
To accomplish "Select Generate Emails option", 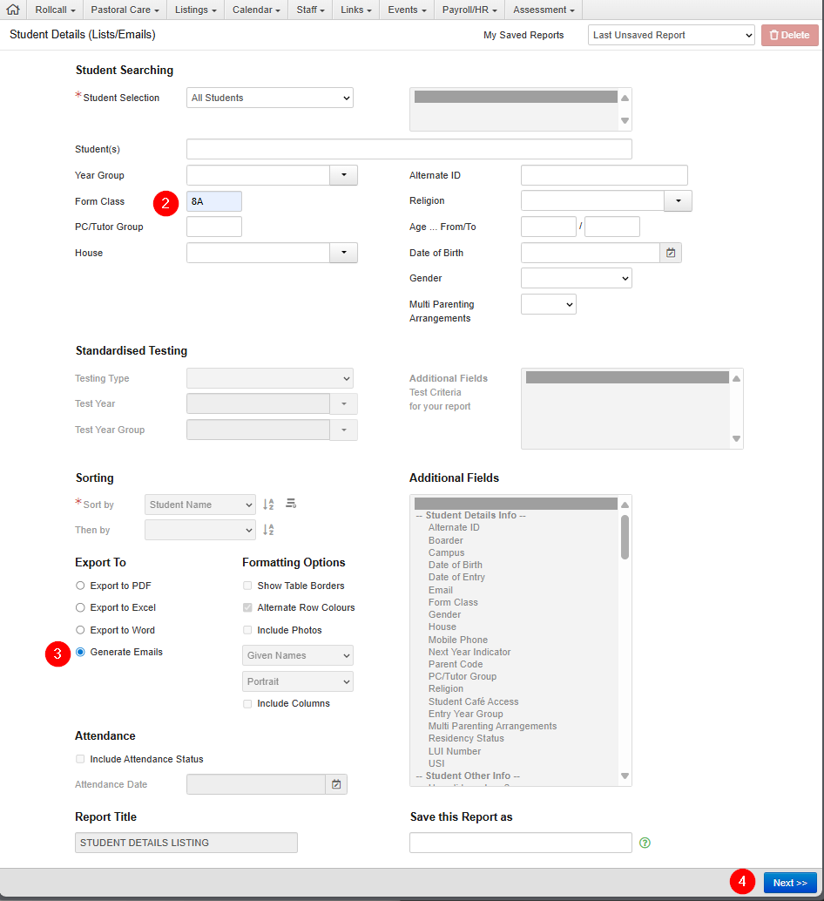I will click(80, 652).
